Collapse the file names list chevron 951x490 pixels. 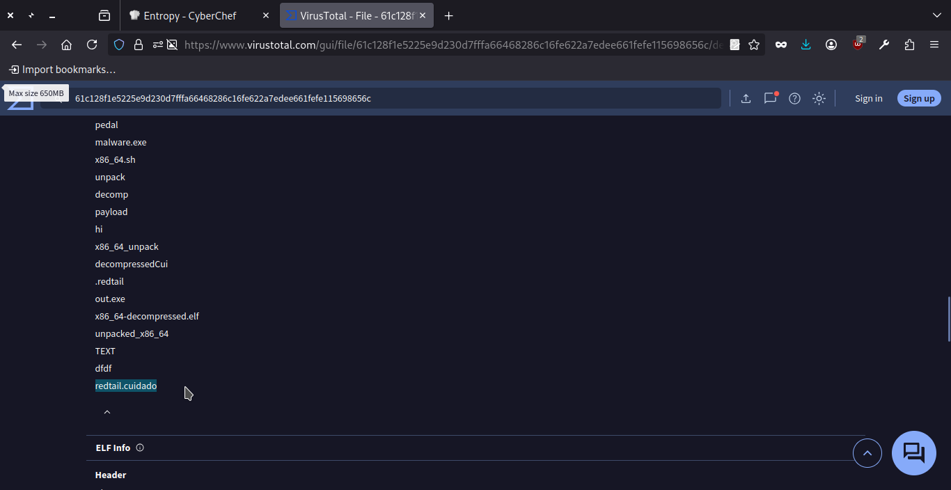107,412
